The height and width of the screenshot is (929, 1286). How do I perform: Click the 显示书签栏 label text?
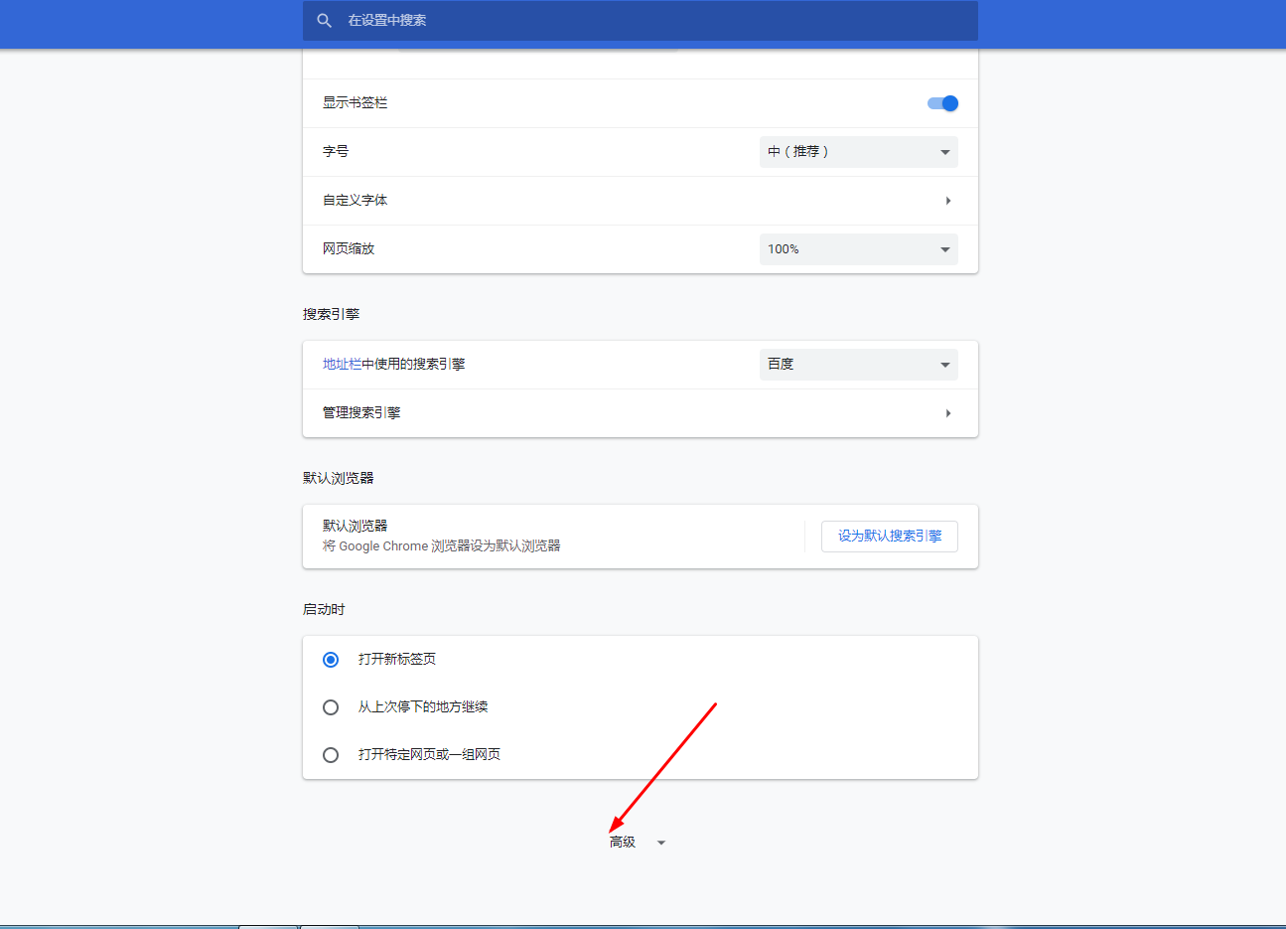356,103
